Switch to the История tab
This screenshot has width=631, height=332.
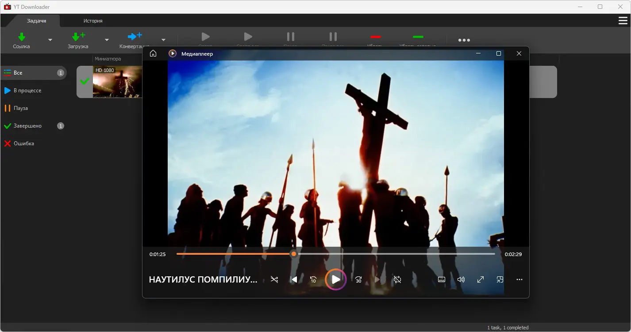(x=93, y=21)
